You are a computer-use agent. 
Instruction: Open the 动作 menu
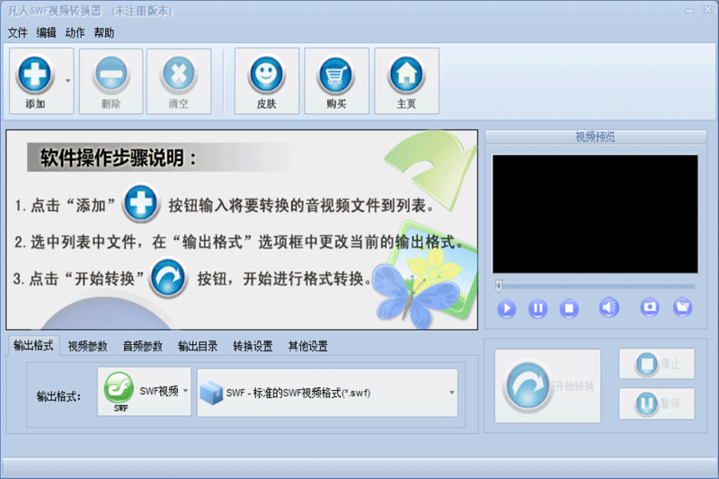75,33
